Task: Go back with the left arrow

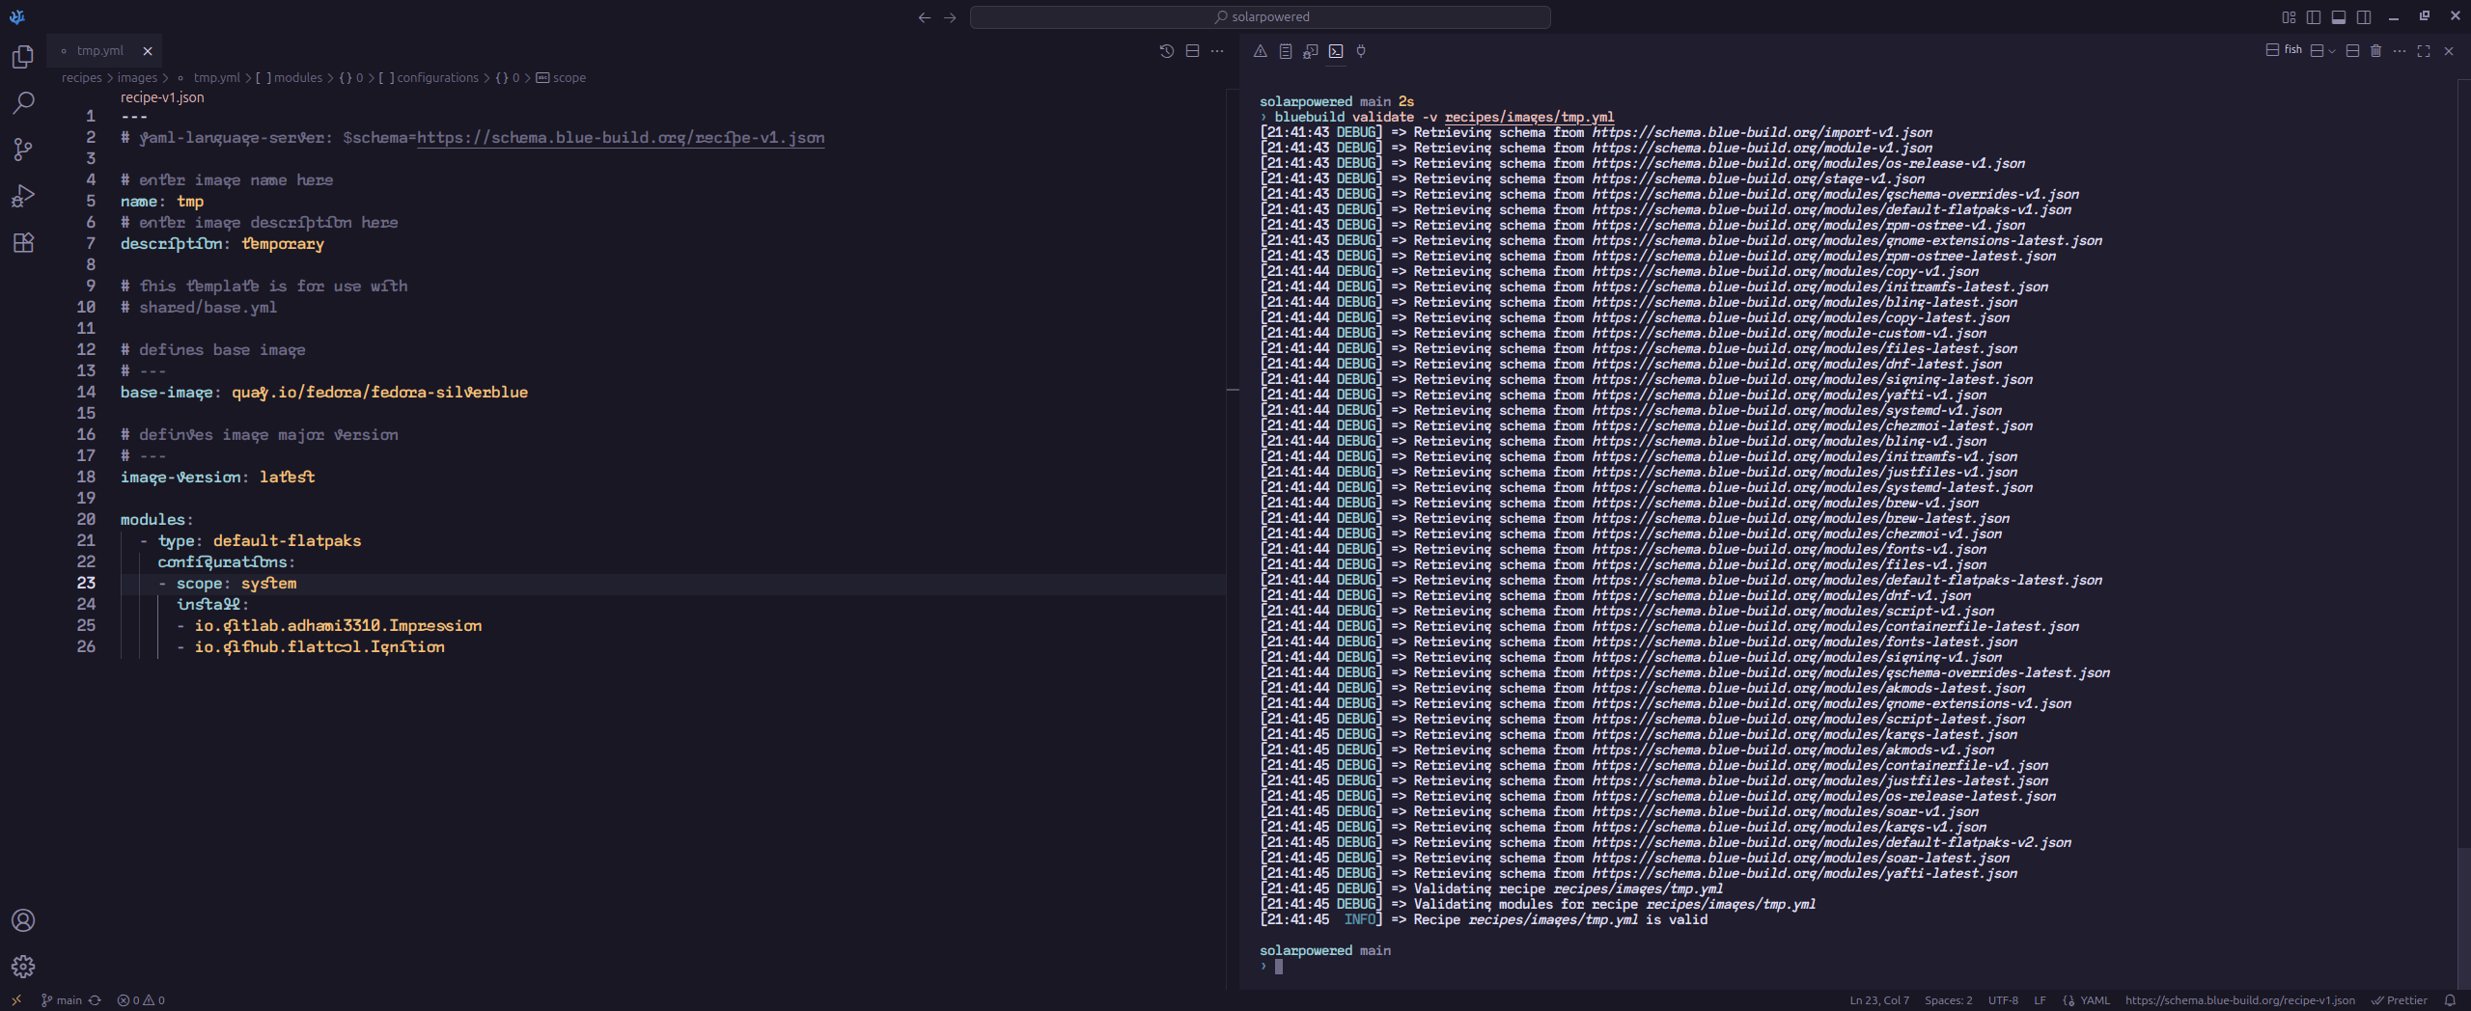Action: coord(925,17)
